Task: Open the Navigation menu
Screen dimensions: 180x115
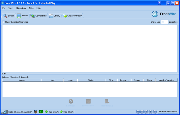Action: click(21, 8)
